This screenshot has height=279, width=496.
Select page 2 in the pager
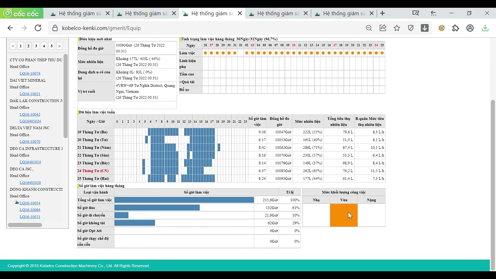point(28,46)
